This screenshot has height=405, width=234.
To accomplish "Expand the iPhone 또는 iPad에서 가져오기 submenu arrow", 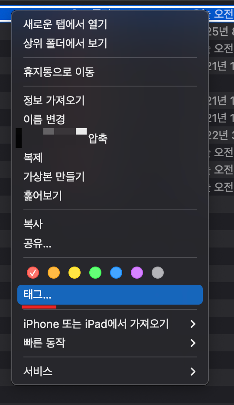I will pos(193,324).
